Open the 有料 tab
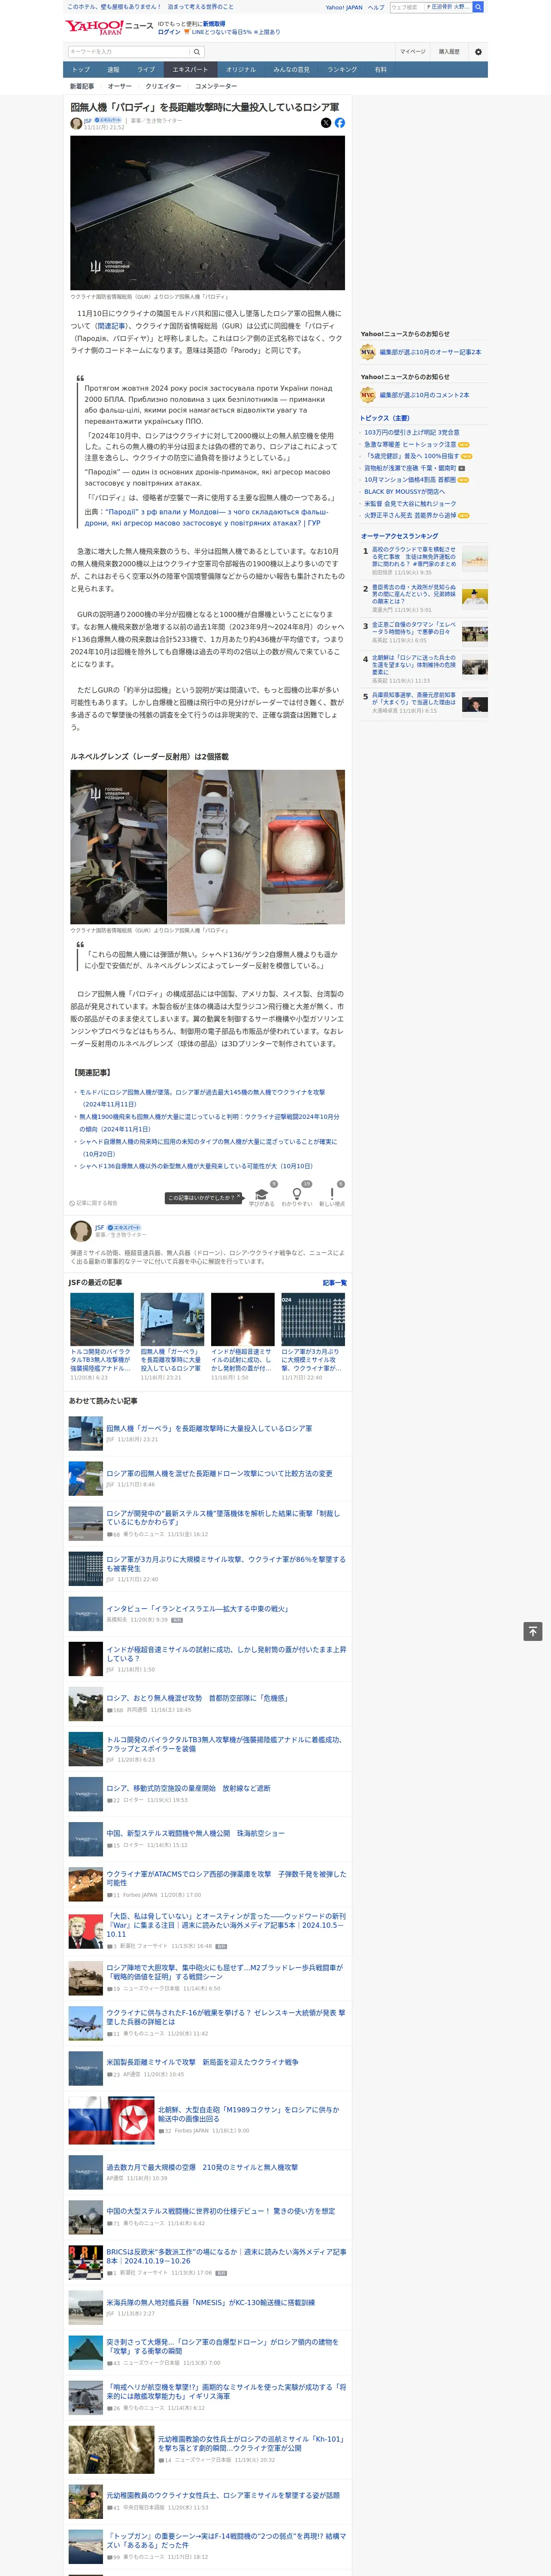Viewport: 551px width, 2576px height. pyautogui.click(x=380, y=70)
